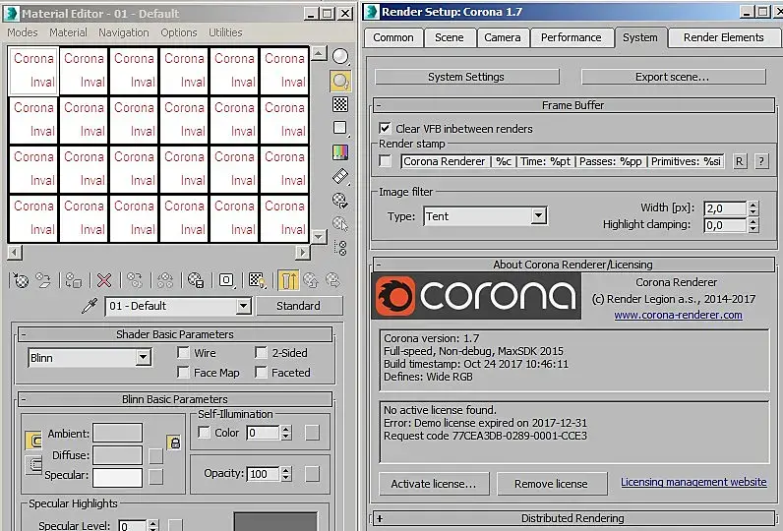Image resolution: width=783 pixels, height=531 pixels.
Task: Open www.corona-renderer.com link
Action: pos(678,315)
